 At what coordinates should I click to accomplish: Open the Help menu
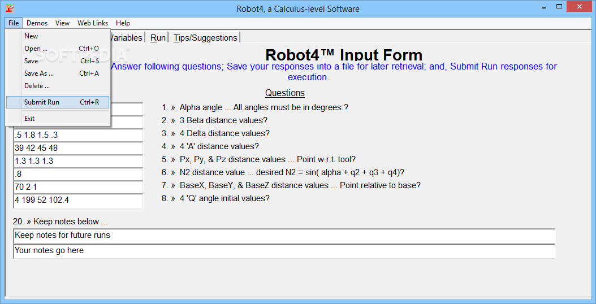tap(123, 23)
